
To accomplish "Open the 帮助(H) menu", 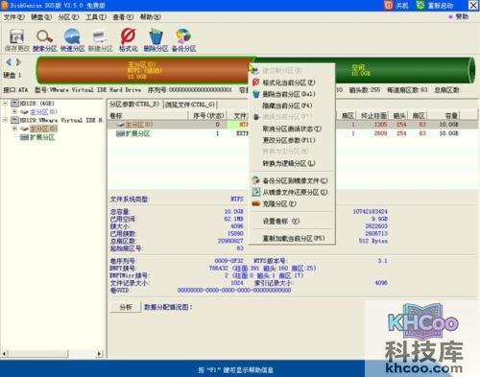I will (151, 17).
